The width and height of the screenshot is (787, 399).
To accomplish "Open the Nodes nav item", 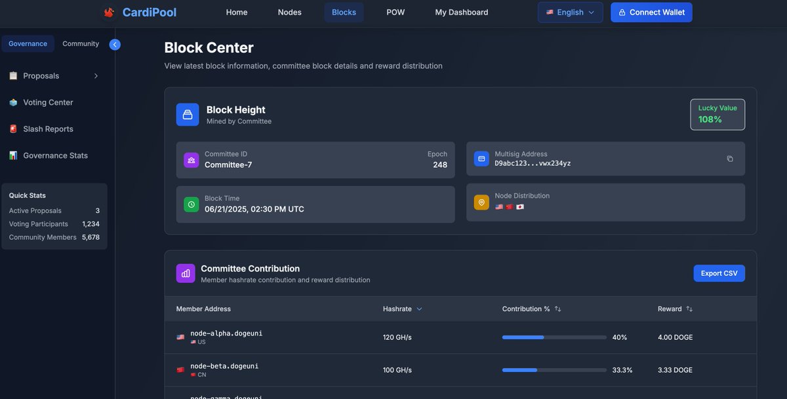I will 290,12.
